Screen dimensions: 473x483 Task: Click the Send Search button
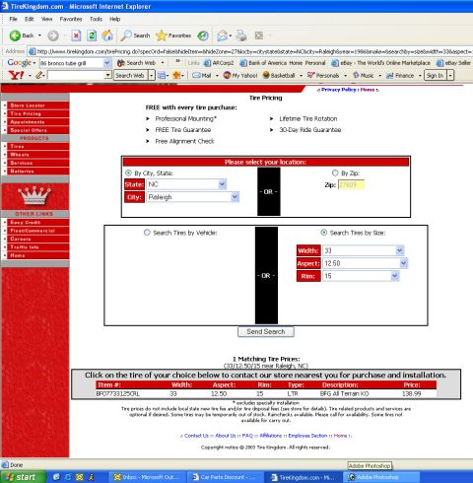click(x=266, y=331)
